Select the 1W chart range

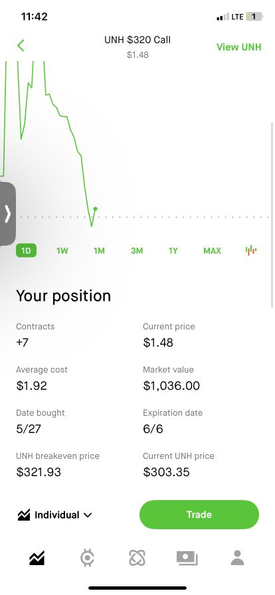click(62, 251)
